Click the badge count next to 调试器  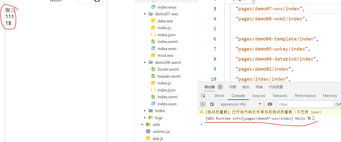tap(220, 87)
